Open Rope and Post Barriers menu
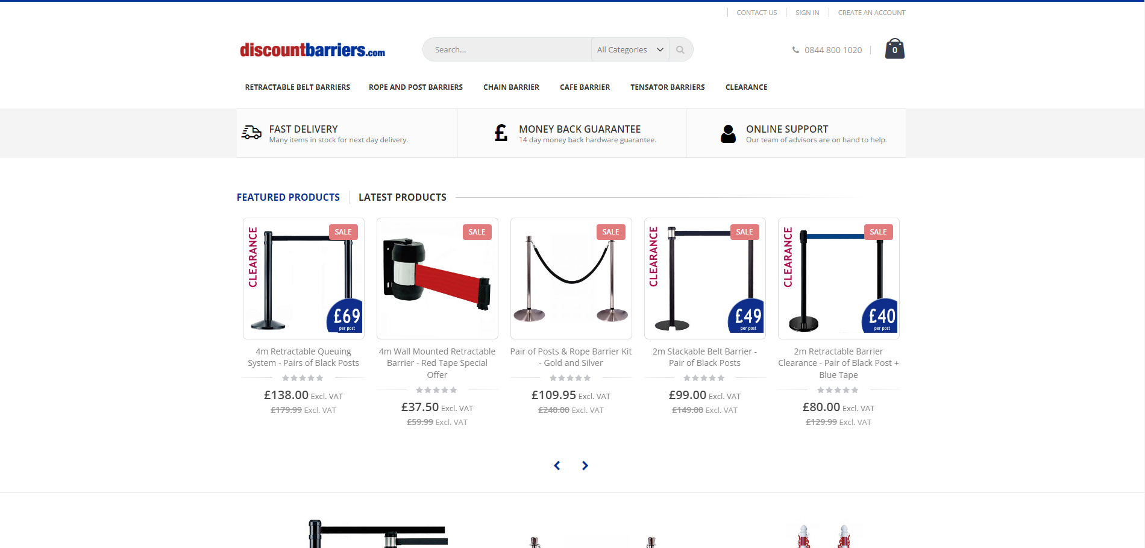 click(416, 87)
